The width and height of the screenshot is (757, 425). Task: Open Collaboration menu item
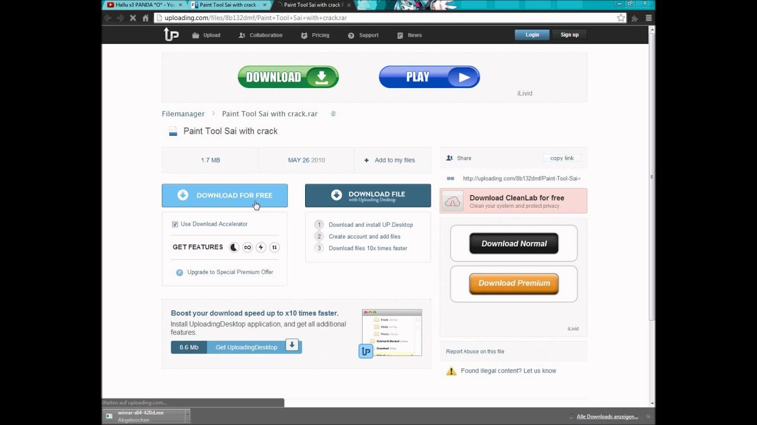(x=260, y=35)
